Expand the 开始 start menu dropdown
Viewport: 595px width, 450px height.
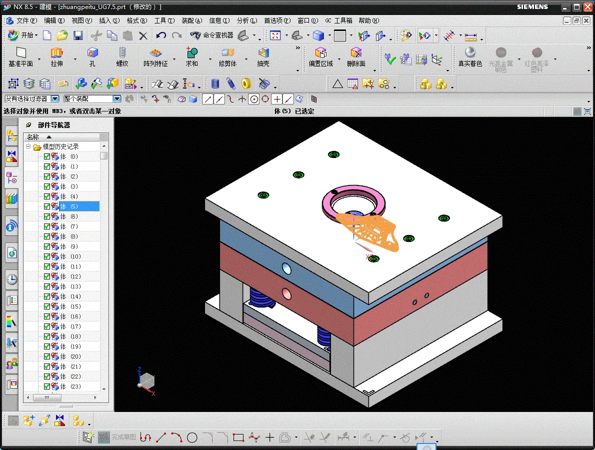(23, 35)
